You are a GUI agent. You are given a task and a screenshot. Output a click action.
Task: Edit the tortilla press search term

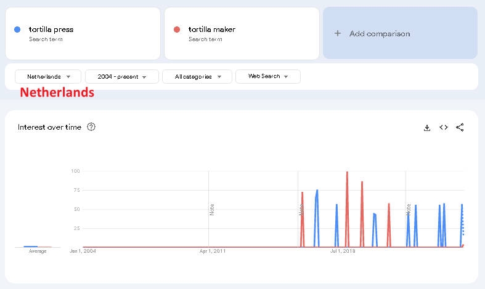click(x=83, y=33)
